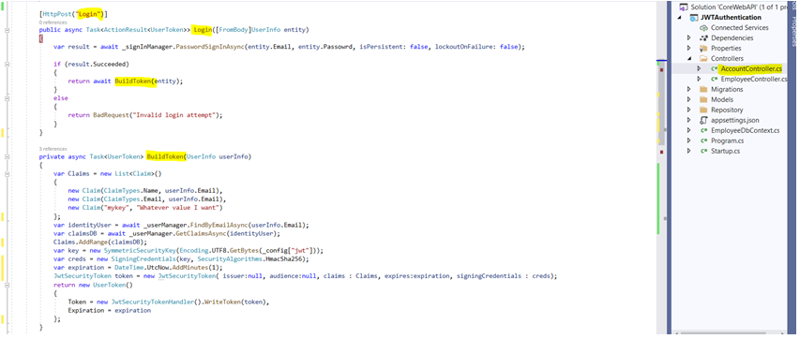The image size is (800, 339).
Task: Collapse the Controllers folder
Action: click(x=688, y=58)
